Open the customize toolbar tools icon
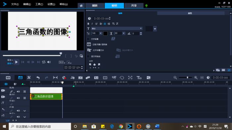 (x=29, y=77)
